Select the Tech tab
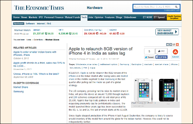193x124 pixels. [x=84, y=17]
